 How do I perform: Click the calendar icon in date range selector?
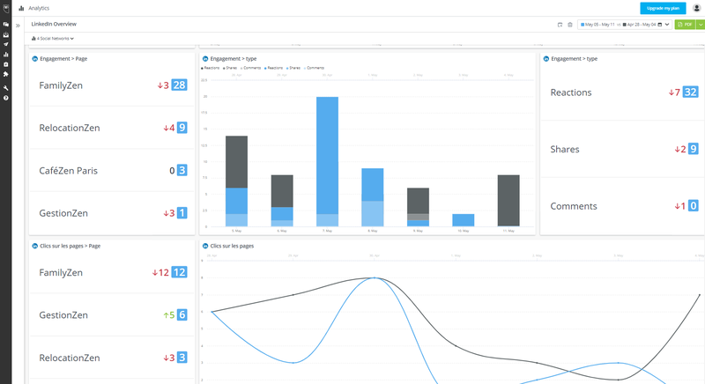tap(660, 25)
